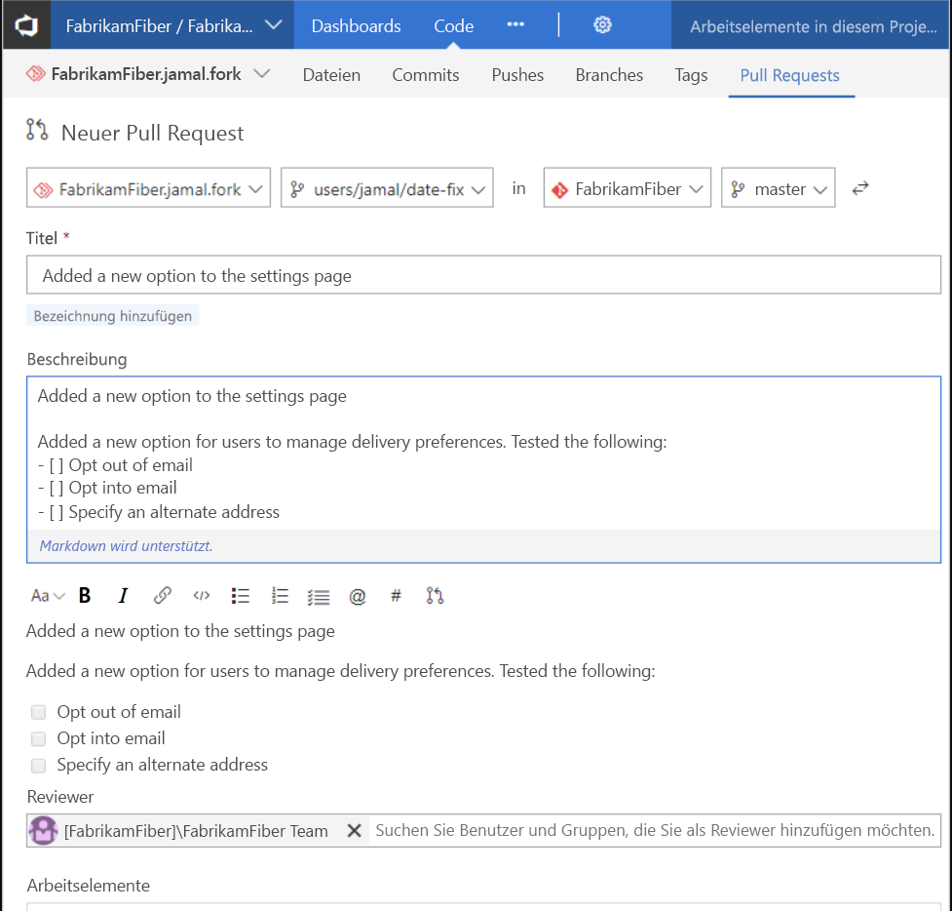
Task: Remove the FabrikamFiber Team reviewer
Action: pyautogui.click(x=354, y=830)
